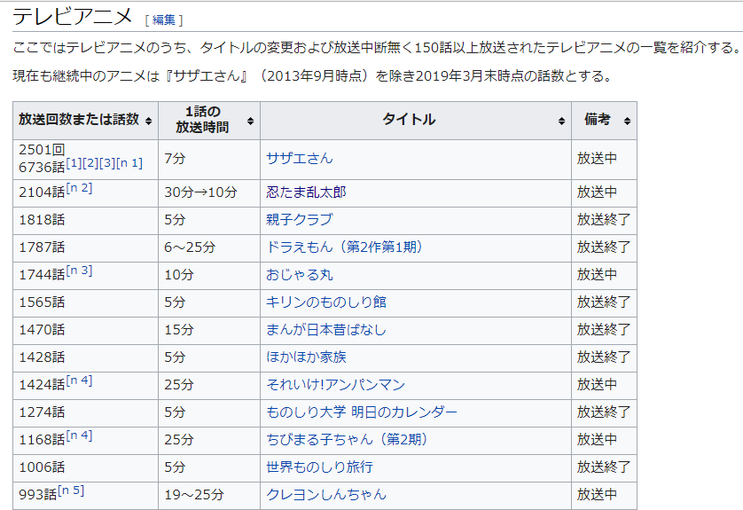The image size is (743, 510).
Task: Click footnote [n 4] beside 1424話
Action: pyautogui.click(x=79, y=381)
